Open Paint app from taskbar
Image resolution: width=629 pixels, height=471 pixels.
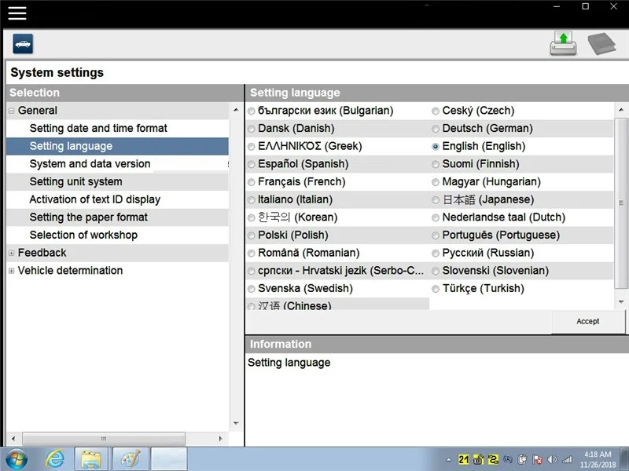tap(131, 458)
